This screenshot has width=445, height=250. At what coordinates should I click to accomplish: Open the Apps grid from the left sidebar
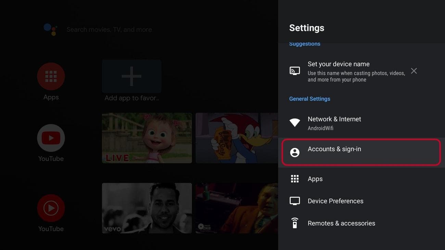coord(51,76)
